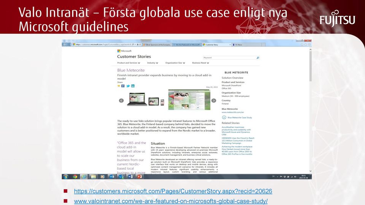Open the intranet screenshot thumbnail in carousel
The width and height of the screenshot is (365, 205).
(189, 100)
